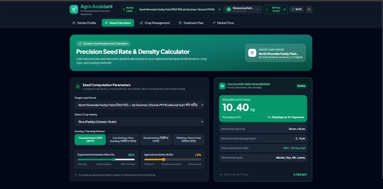Click the Market Price trend-line icon
The image size is (383, 189).
[x=214, y=23]
